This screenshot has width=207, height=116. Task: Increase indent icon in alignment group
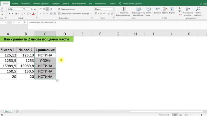(x=55, y=14)
